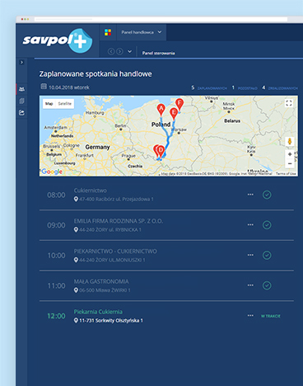Viewport: 303px width, 386px height.
Task: Go forward with the right arrow circle
Action: pos(119,51)
